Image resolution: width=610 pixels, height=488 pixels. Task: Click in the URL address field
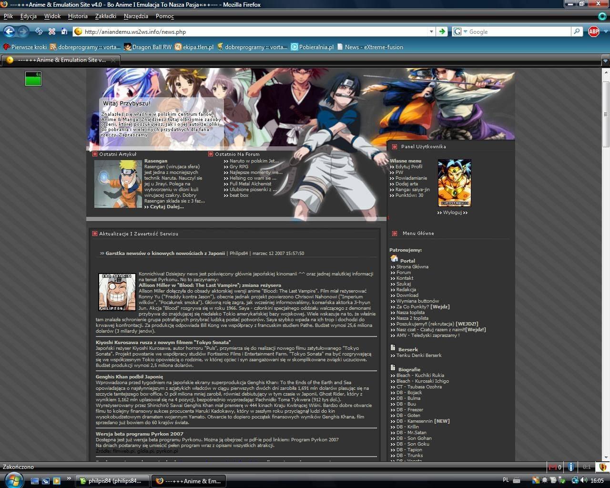pos(255,31)
